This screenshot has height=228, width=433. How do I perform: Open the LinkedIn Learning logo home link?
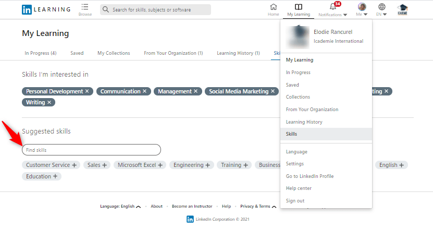coord(46,10)
